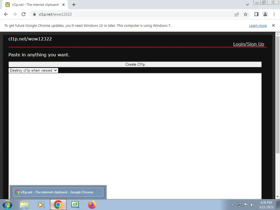280x210 pixels.
Task: Open the taskbar clock and date
Action: click(266, 205)
